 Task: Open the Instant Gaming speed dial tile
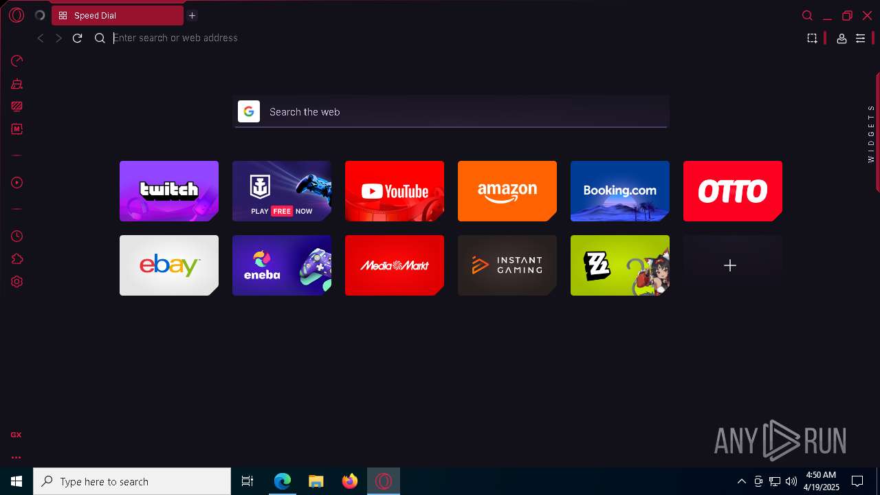click(x=507, y=265)
